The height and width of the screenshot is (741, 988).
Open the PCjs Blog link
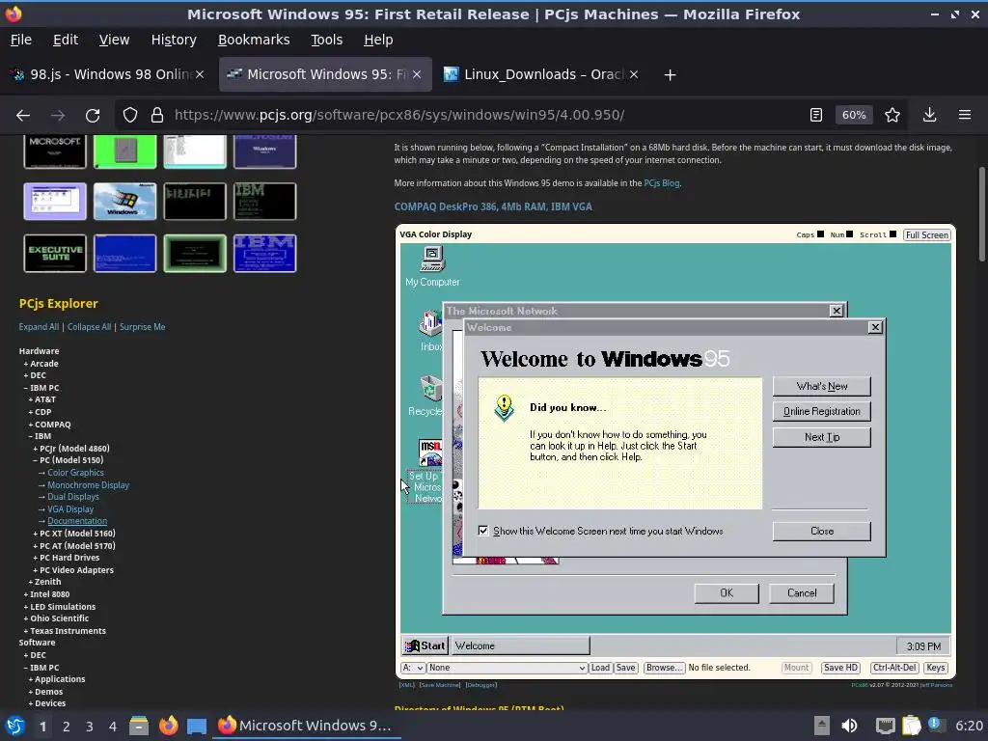tap(662, 183)
